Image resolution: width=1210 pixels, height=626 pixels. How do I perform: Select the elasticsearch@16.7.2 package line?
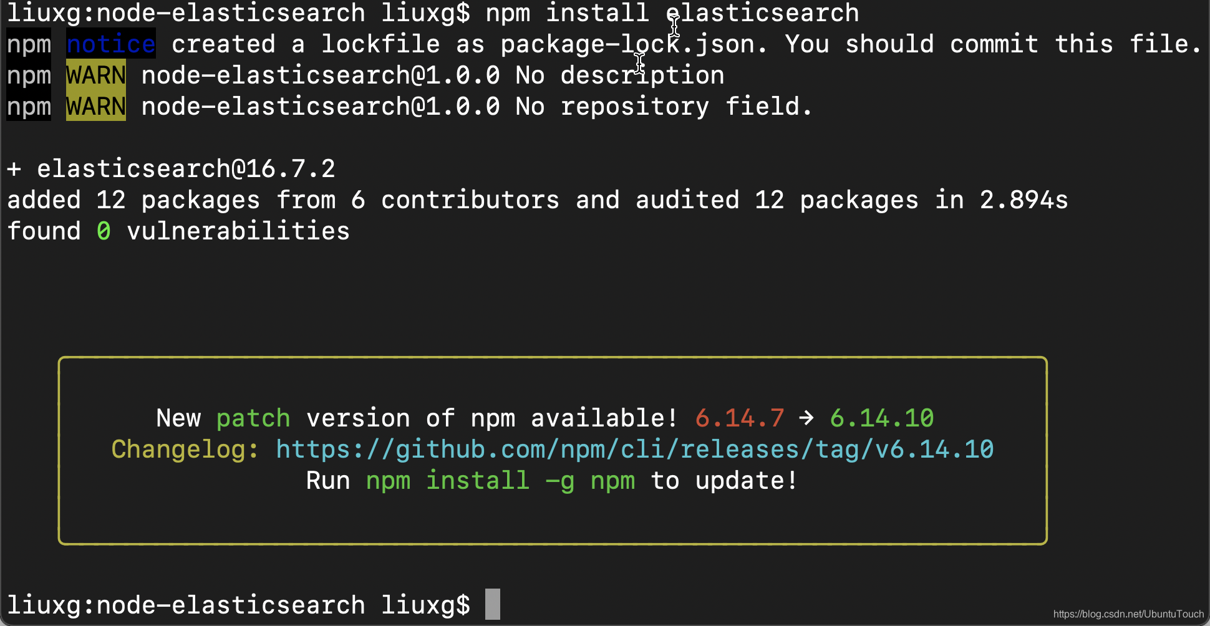(172, 168)
